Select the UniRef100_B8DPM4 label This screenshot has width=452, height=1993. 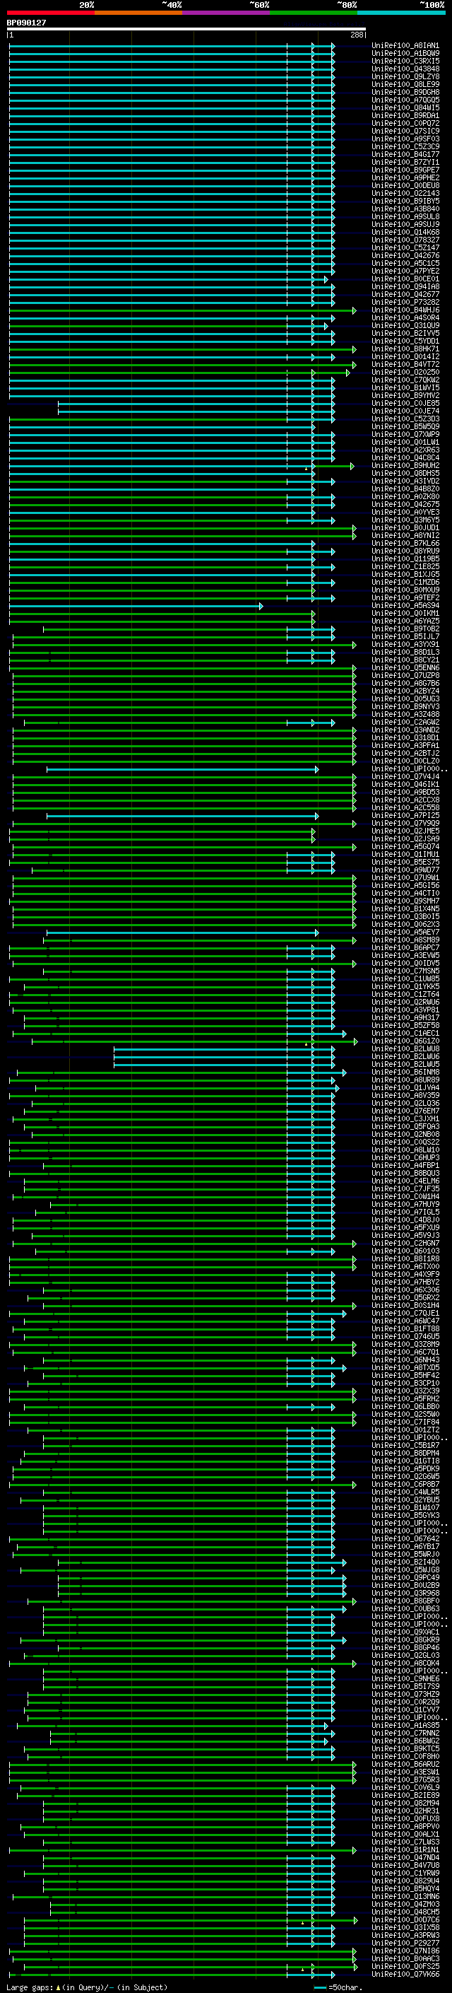[405, 1454]
